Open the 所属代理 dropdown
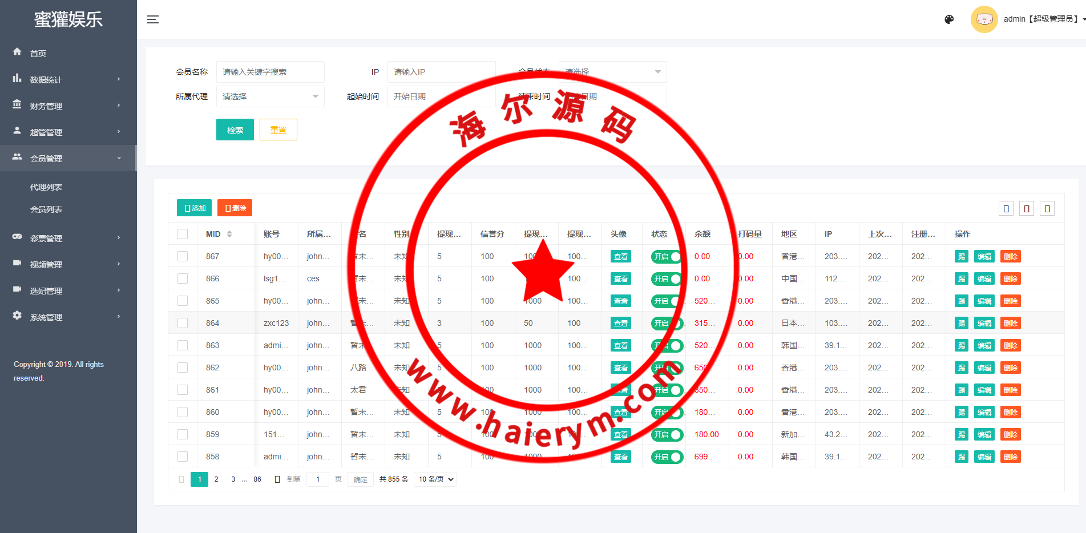The height and width of the screenshot is (533, 1086). point(270,96)
